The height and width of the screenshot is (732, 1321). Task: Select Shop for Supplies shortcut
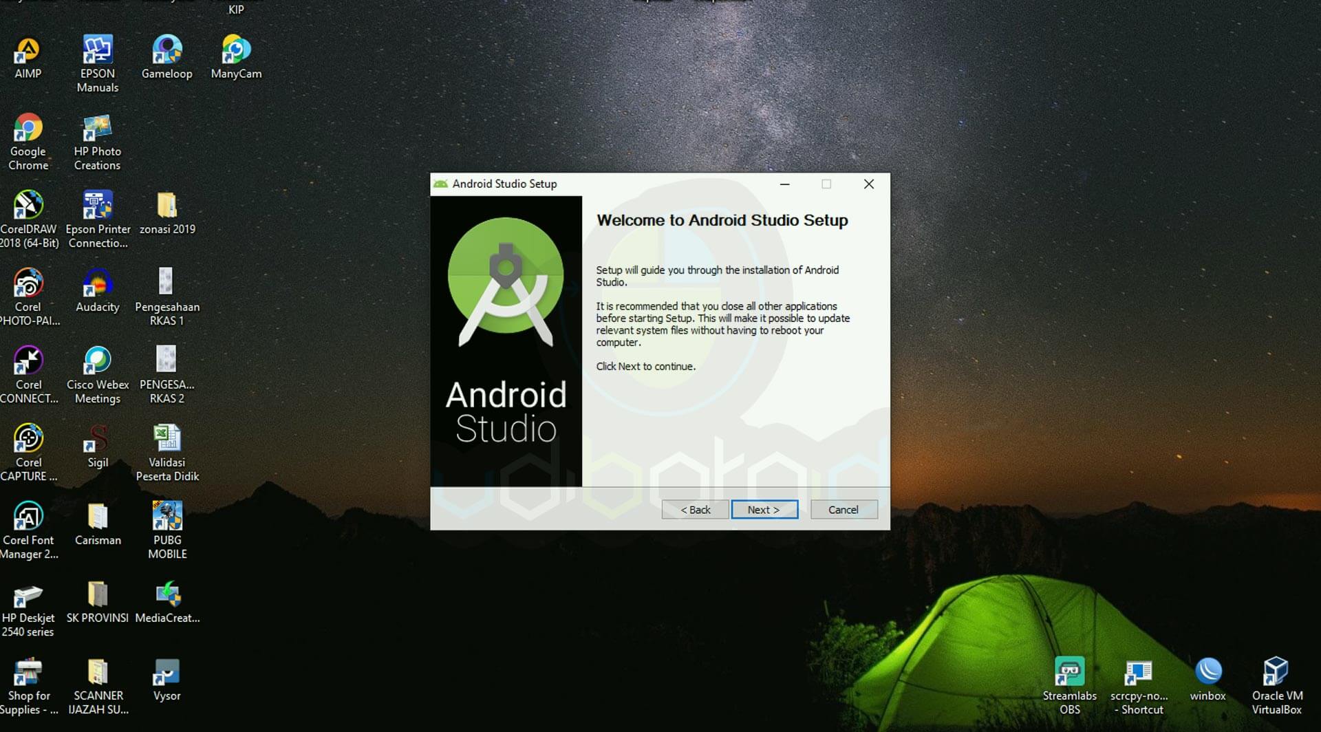coord(28,686)
